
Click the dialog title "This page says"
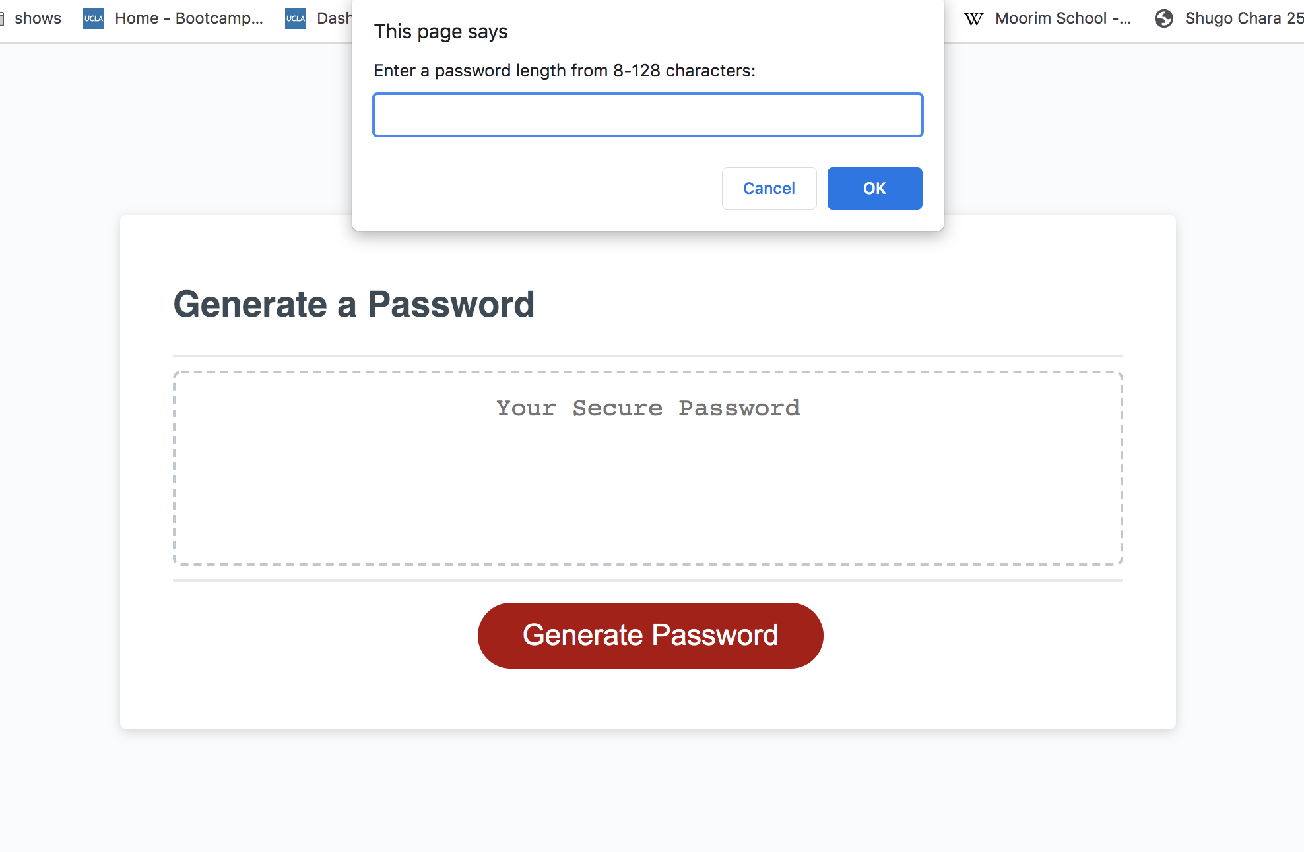tap(441, 30)
